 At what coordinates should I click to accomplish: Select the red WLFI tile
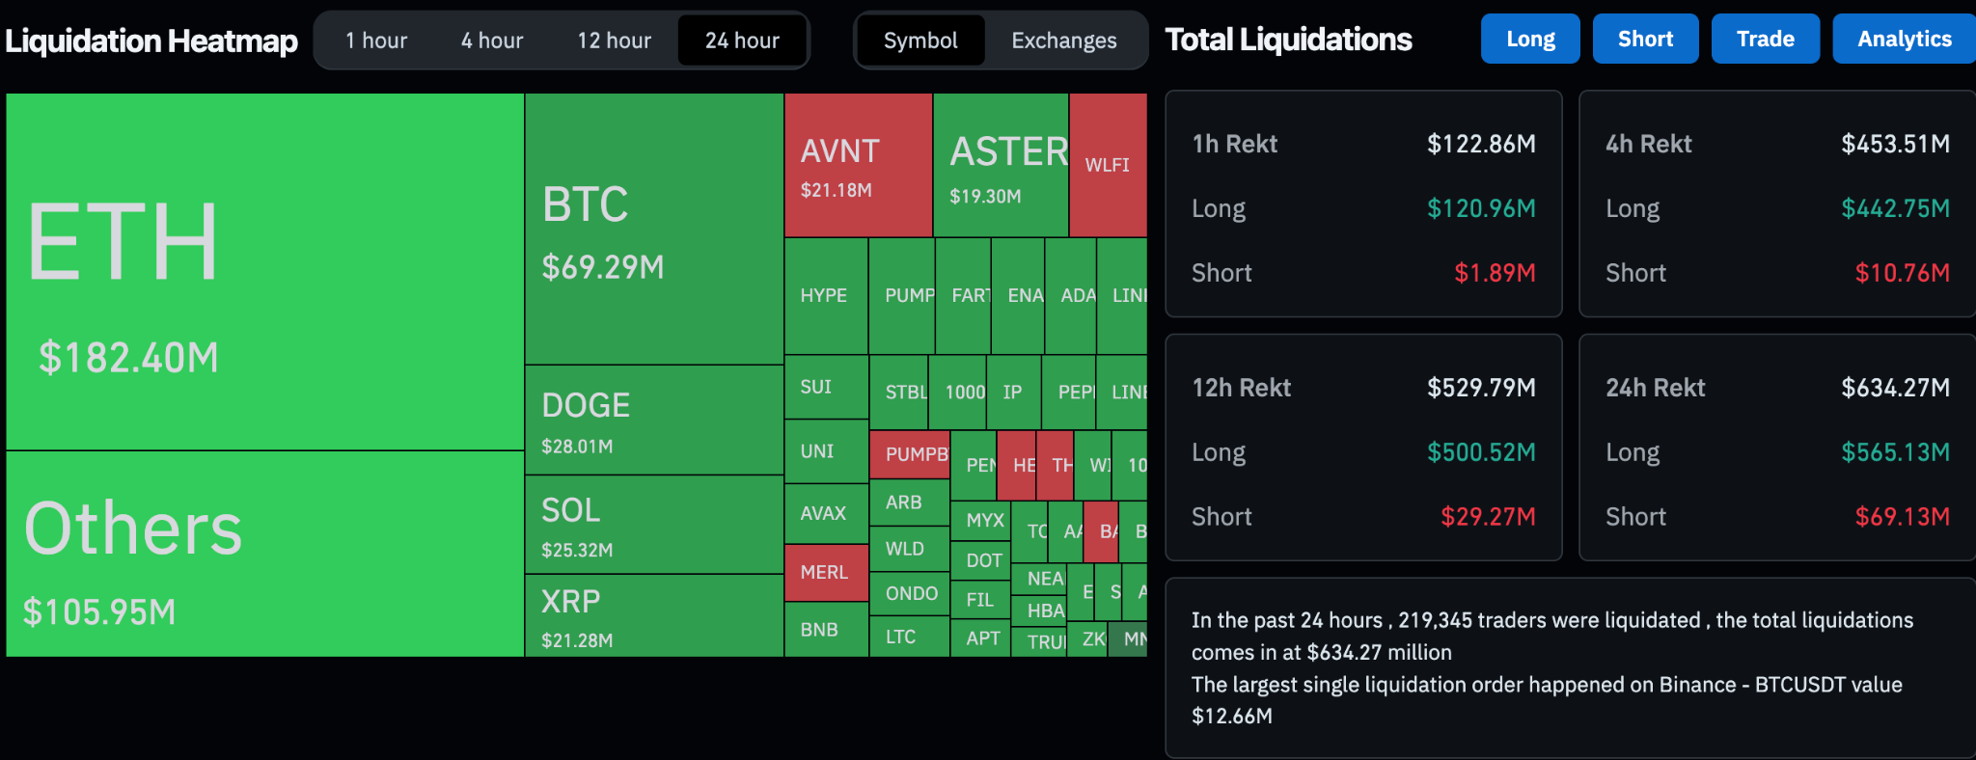pyautogui.click(x=1108, y=165)
